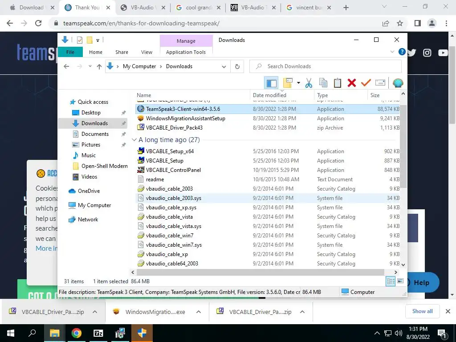This screenshot has width=456, height=342.
Task: Click the Search Downloads input field
Action: pos(326,66)
